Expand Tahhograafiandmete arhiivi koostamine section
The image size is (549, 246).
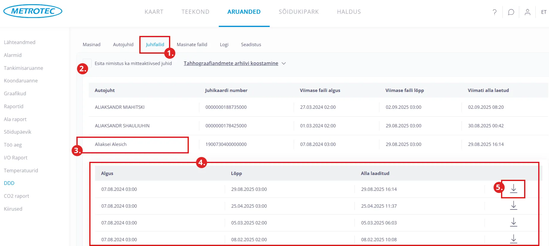[235, 63]
